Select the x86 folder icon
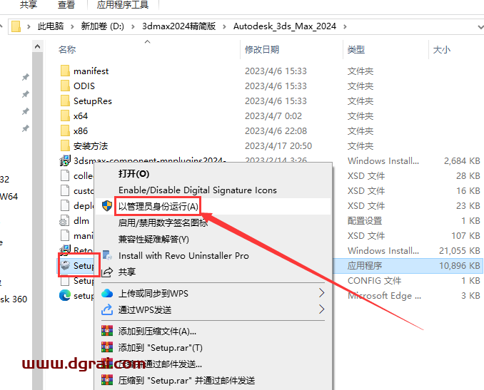 tap(65, 130)
